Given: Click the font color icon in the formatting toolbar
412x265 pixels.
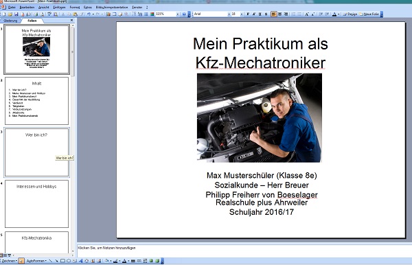Looking at the screenshot, I should point(334,14).
